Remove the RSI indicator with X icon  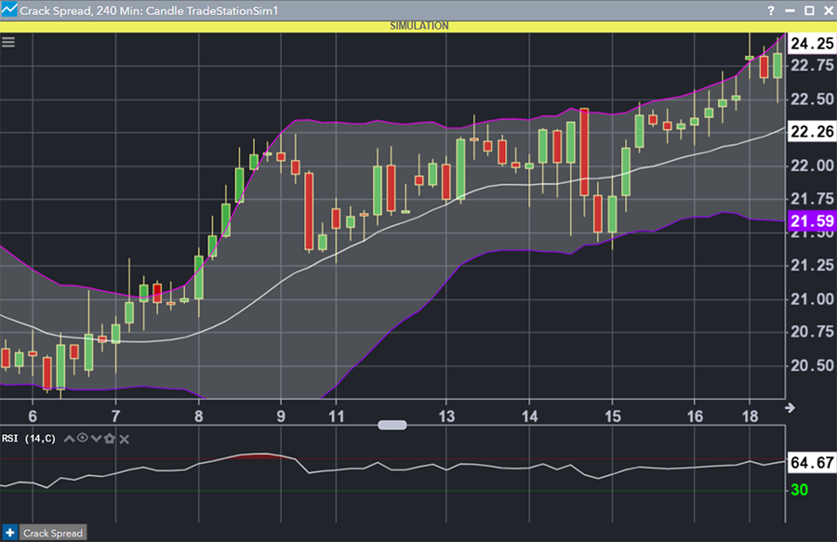[125, 439]
